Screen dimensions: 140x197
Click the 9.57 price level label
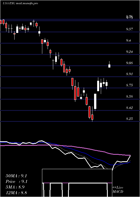[x=129, y=29]
